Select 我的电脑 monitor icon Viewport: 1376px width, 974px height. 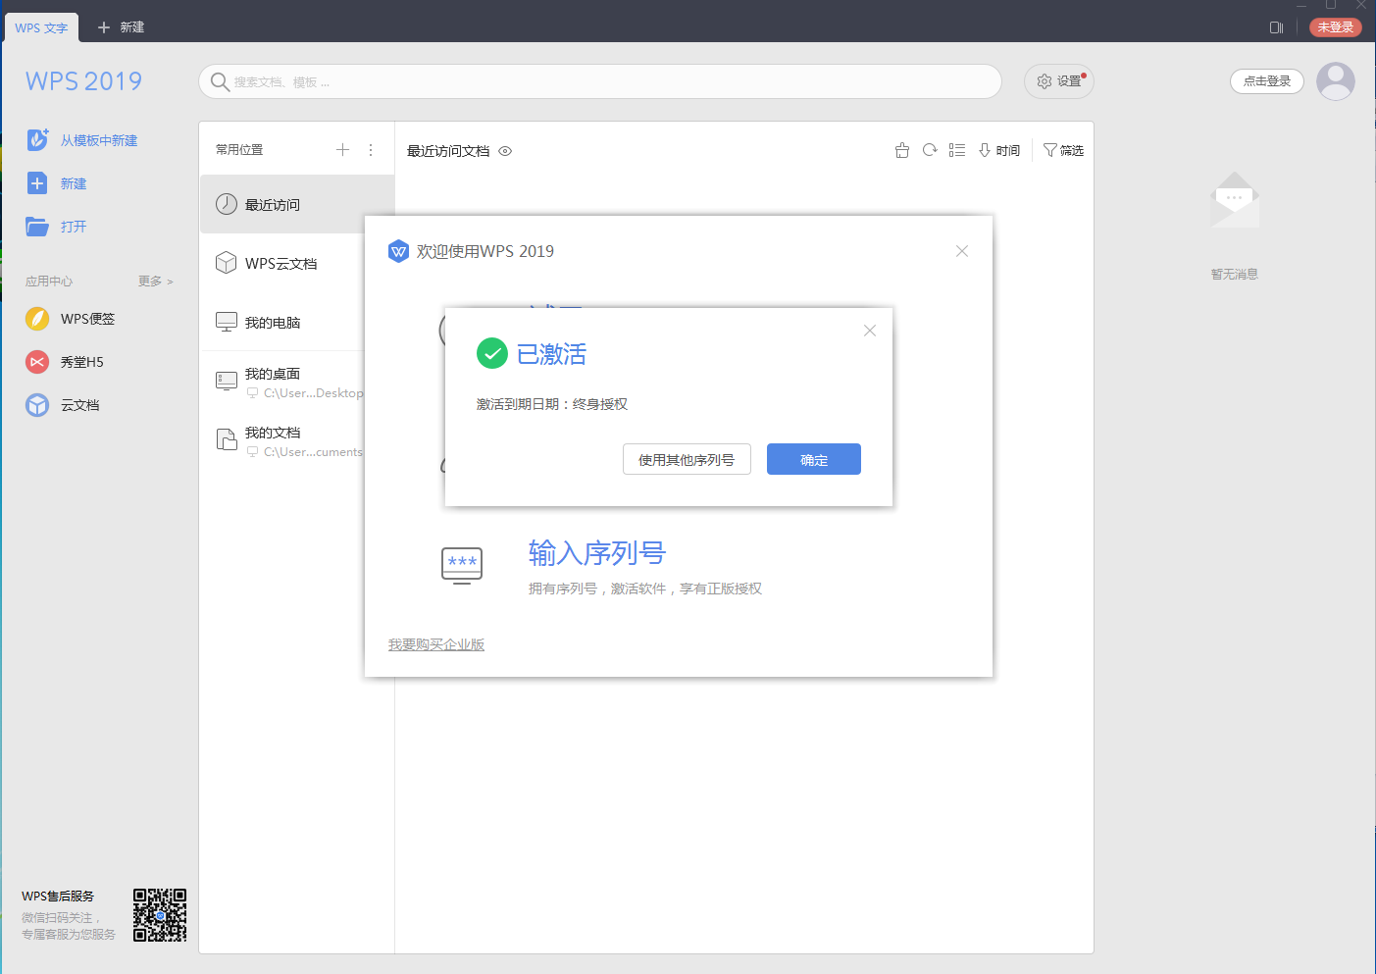click(x=227, y=322)
